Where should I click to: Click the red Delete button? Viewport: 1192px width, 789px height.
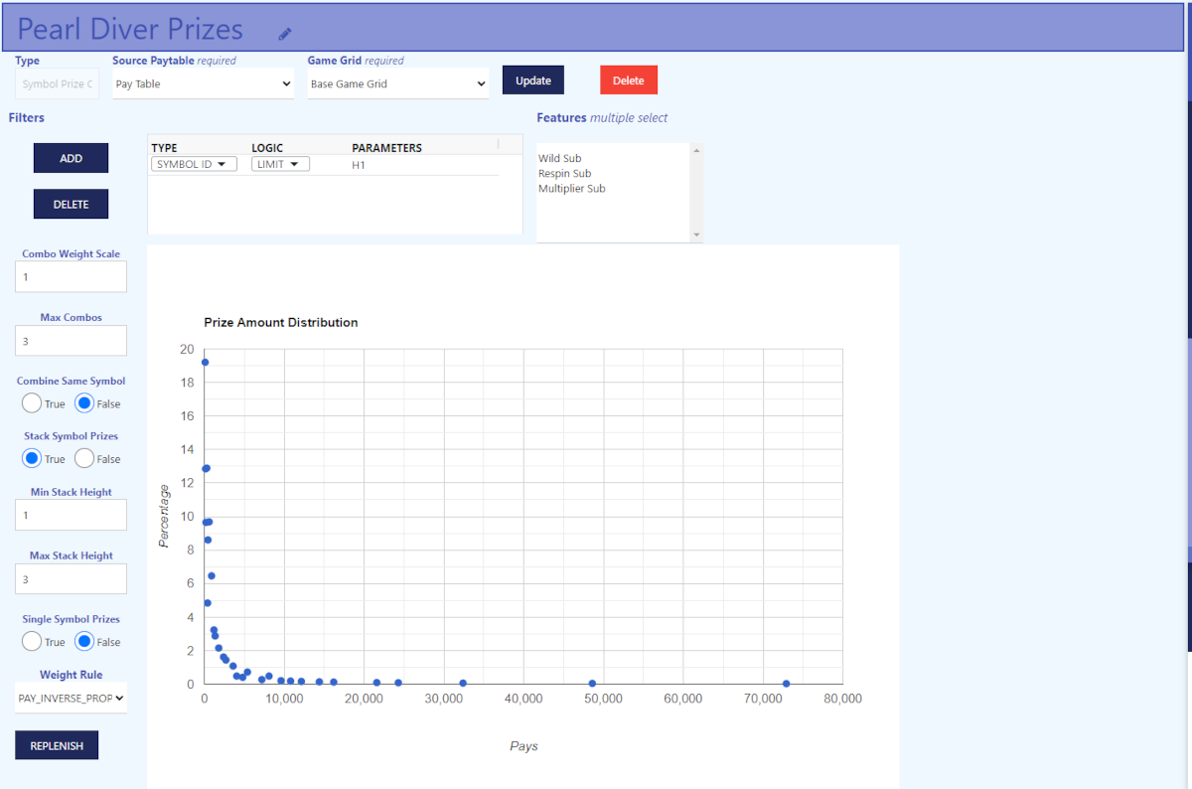pos(628,80)
